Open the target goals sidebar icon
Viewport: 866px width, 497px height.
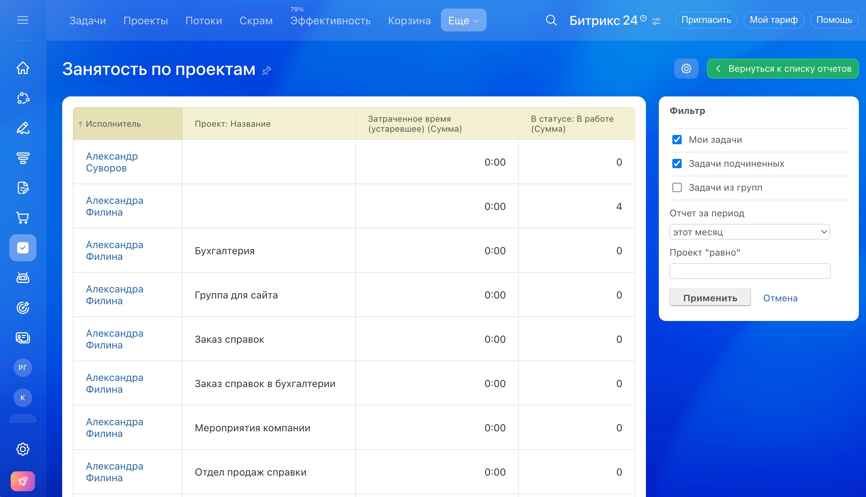click(x=23, y=308)
